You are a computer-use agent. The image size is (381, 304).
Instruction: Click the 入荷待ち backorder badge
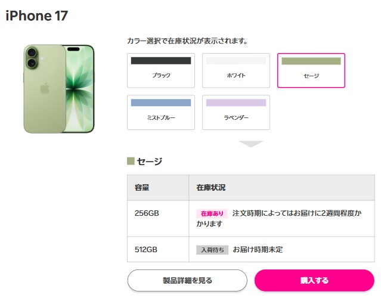pyautogui.click(x=212, y=250)
